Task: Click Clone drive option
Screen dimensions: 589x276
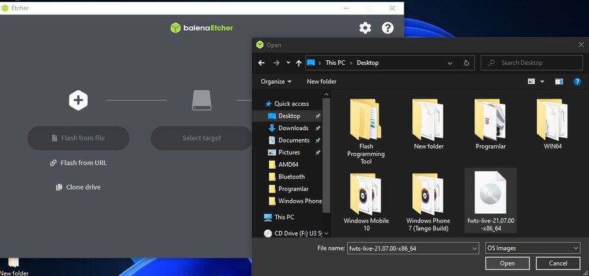Action: pos(79,187)
